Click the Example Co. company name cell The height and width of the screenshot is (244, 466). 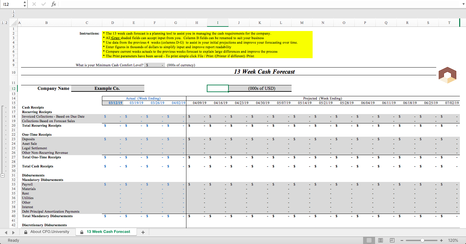107,88
